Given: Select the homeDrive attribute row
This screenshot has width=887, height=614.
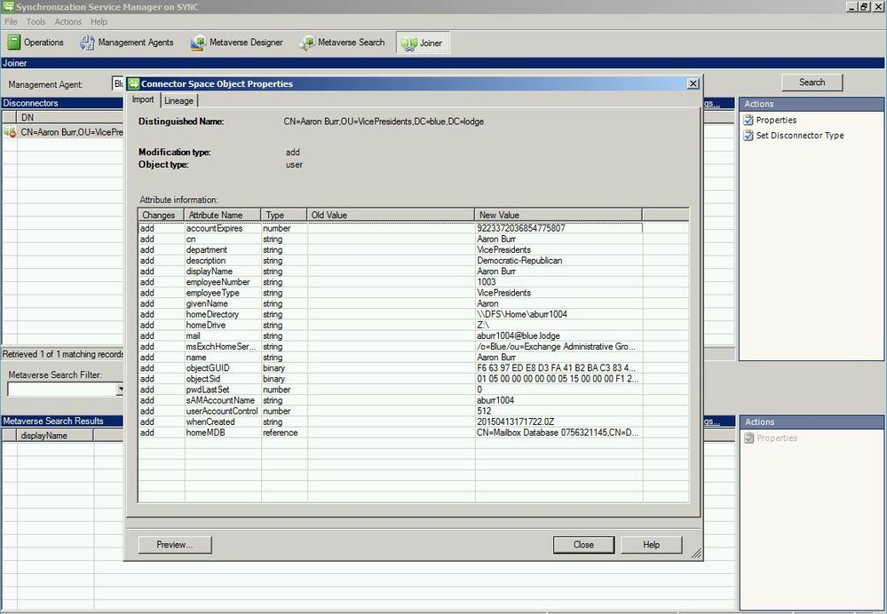Looking at the screenshot, I should 391,325.
